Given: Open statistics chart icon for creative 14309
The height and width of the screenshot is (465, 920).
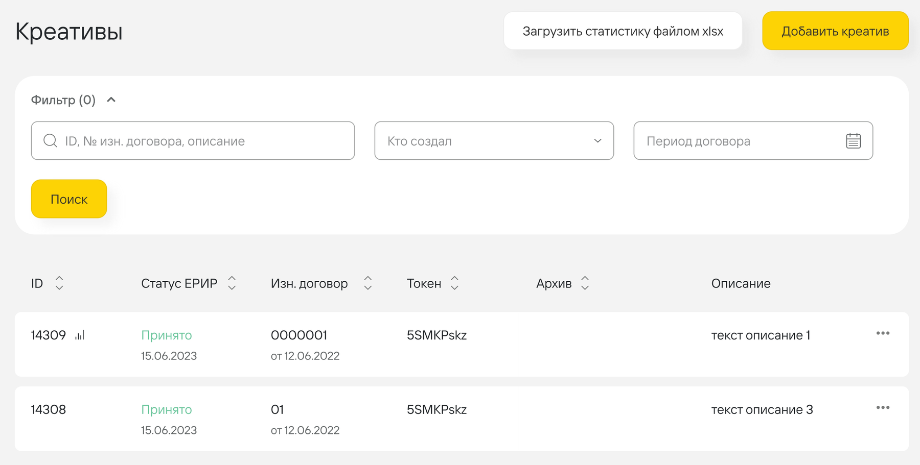Looking at the screenshot, I should (x=80, y=335).
